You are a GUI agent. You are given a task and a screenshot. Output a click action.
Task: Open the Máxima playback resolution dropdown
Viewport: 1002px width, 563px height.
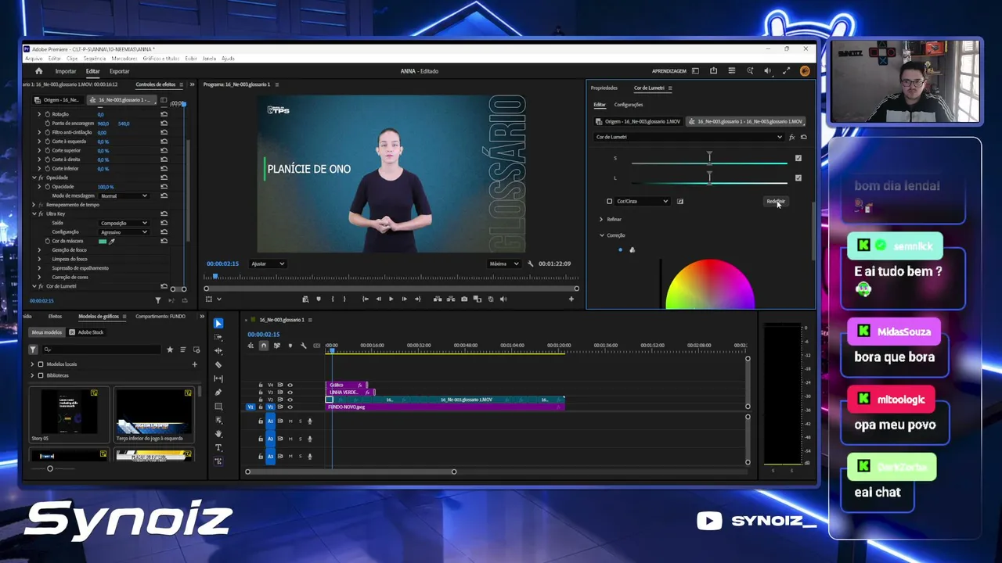pyautogui.click(x=504, y=264)
